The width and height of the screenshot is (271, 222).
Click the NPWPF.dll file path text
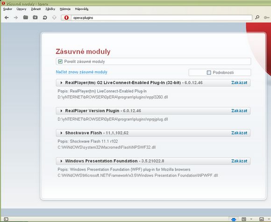pyautogui.click(x=138, y=175)
